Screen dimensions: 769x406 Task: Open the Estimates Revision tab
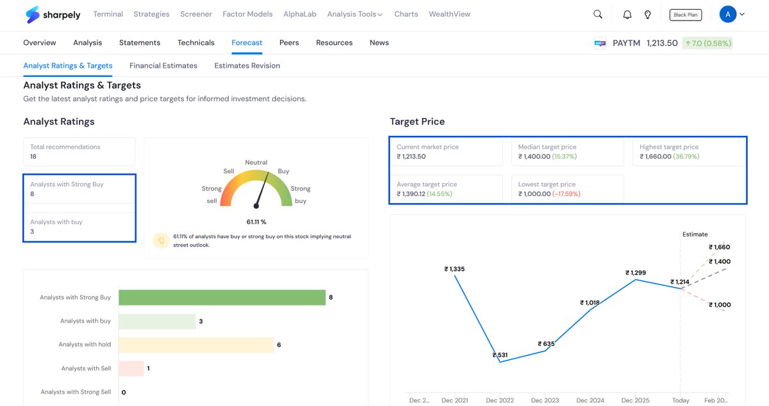(x=247, y=65)
